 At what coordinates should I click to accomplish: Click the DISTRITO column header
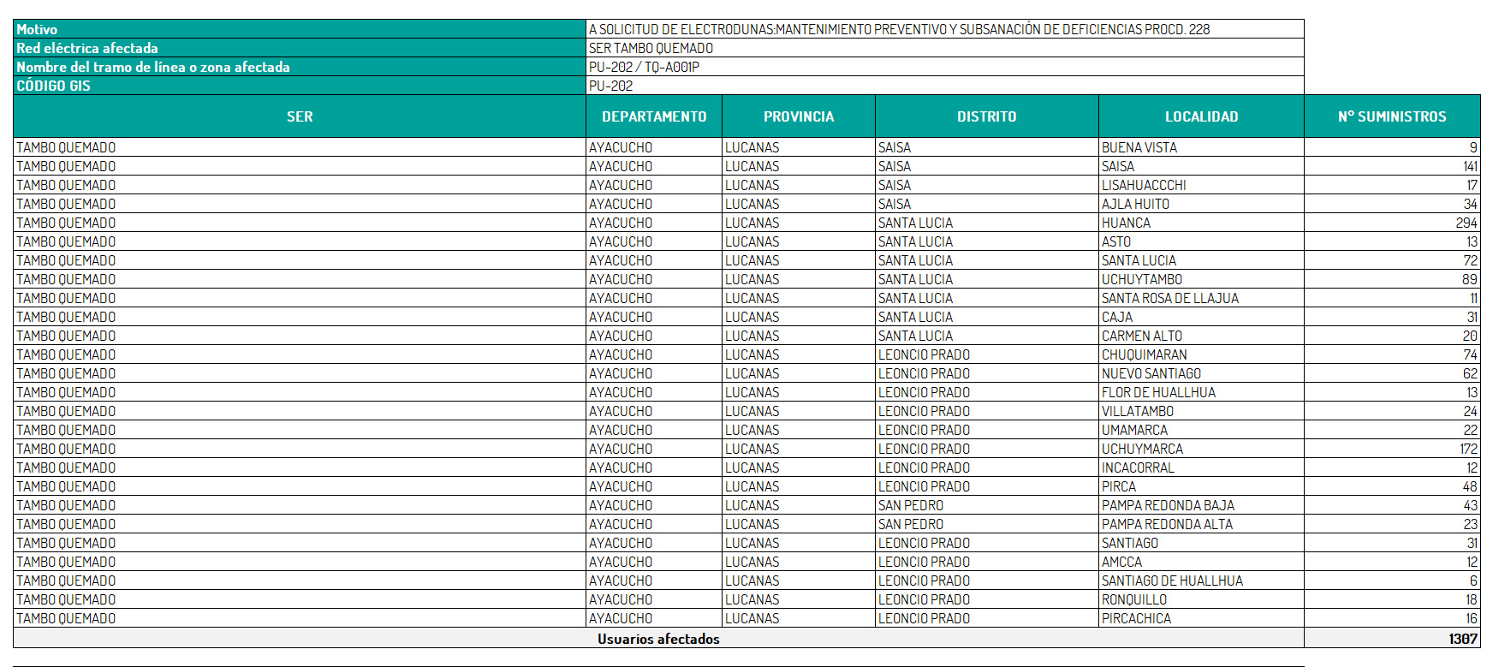click(x=987, y=116)
